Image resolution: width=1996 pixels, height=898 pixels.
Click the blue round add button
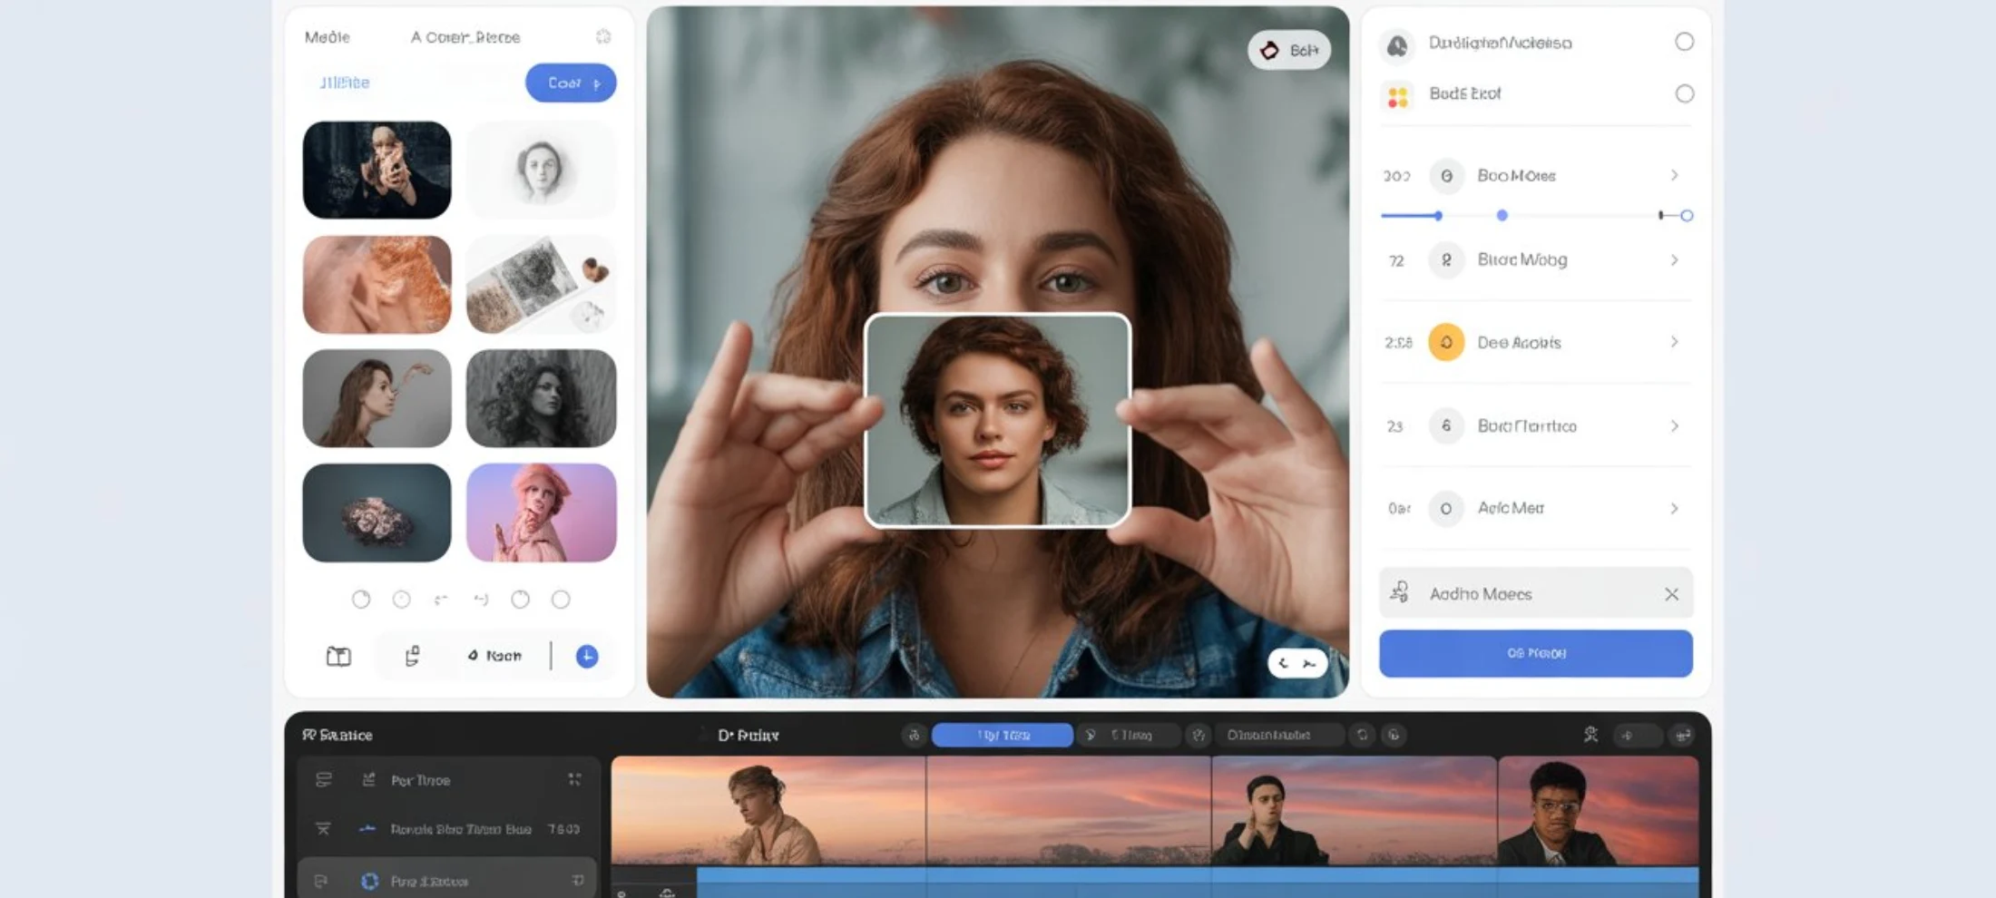[x=587, y=656]
